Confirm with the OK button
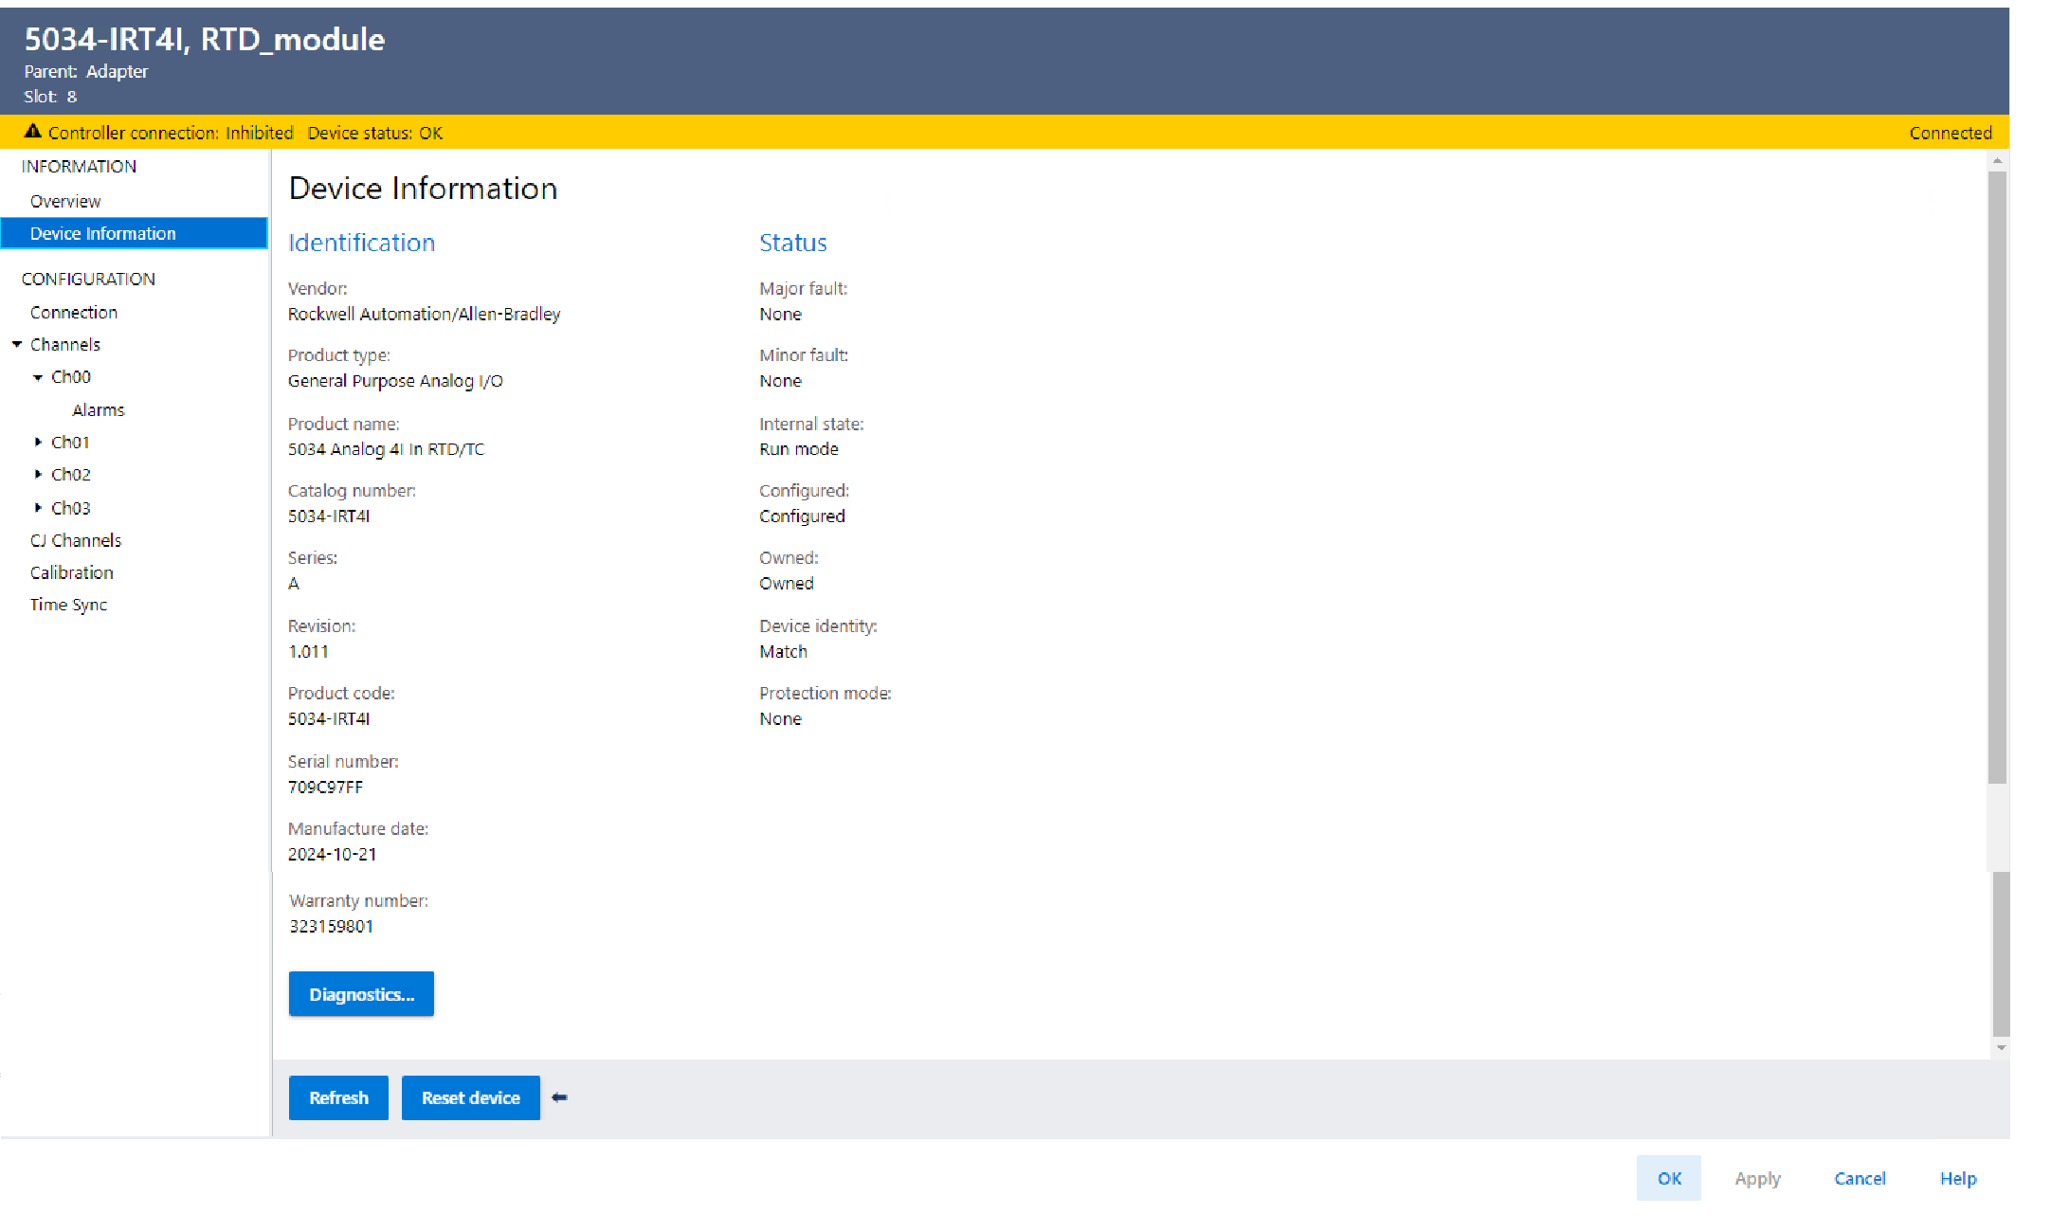This screenshot has height=1232, width=2051. click(x=1669, y=1178)
